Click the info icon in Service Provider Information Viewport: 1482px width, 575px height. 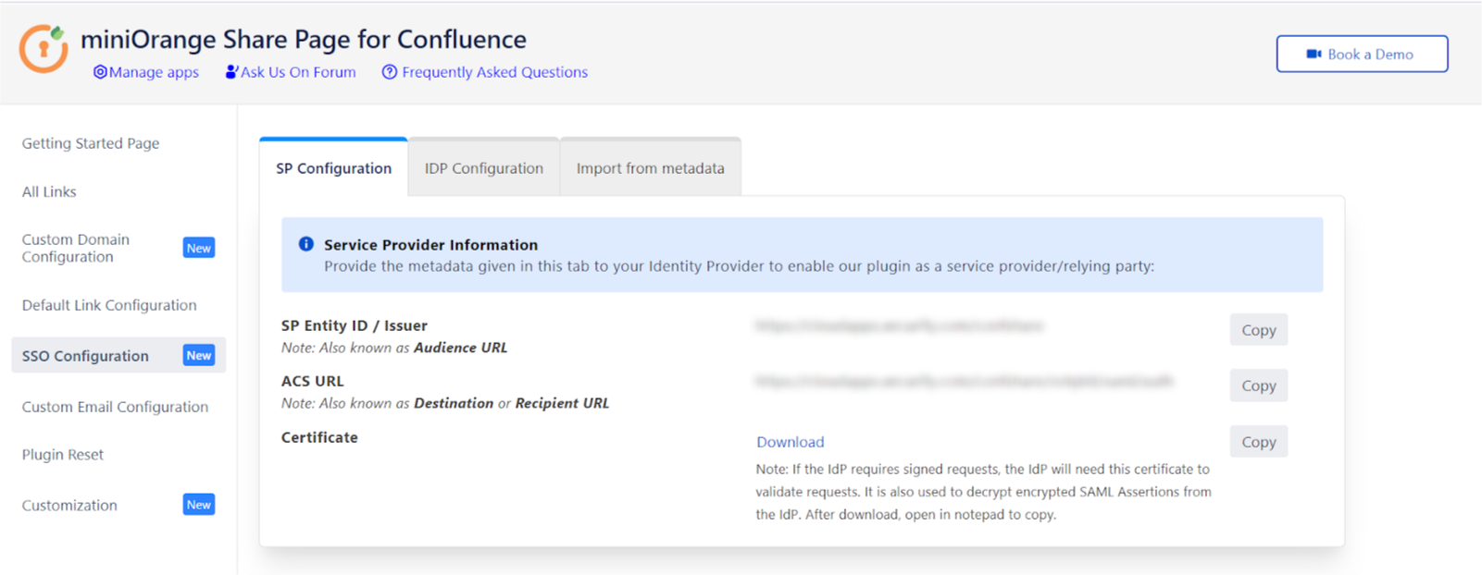click(306, 244)
